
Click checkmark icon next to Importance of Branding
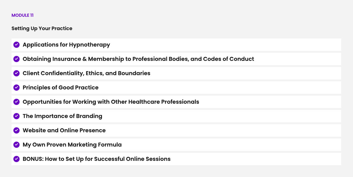tap(16, 116)
